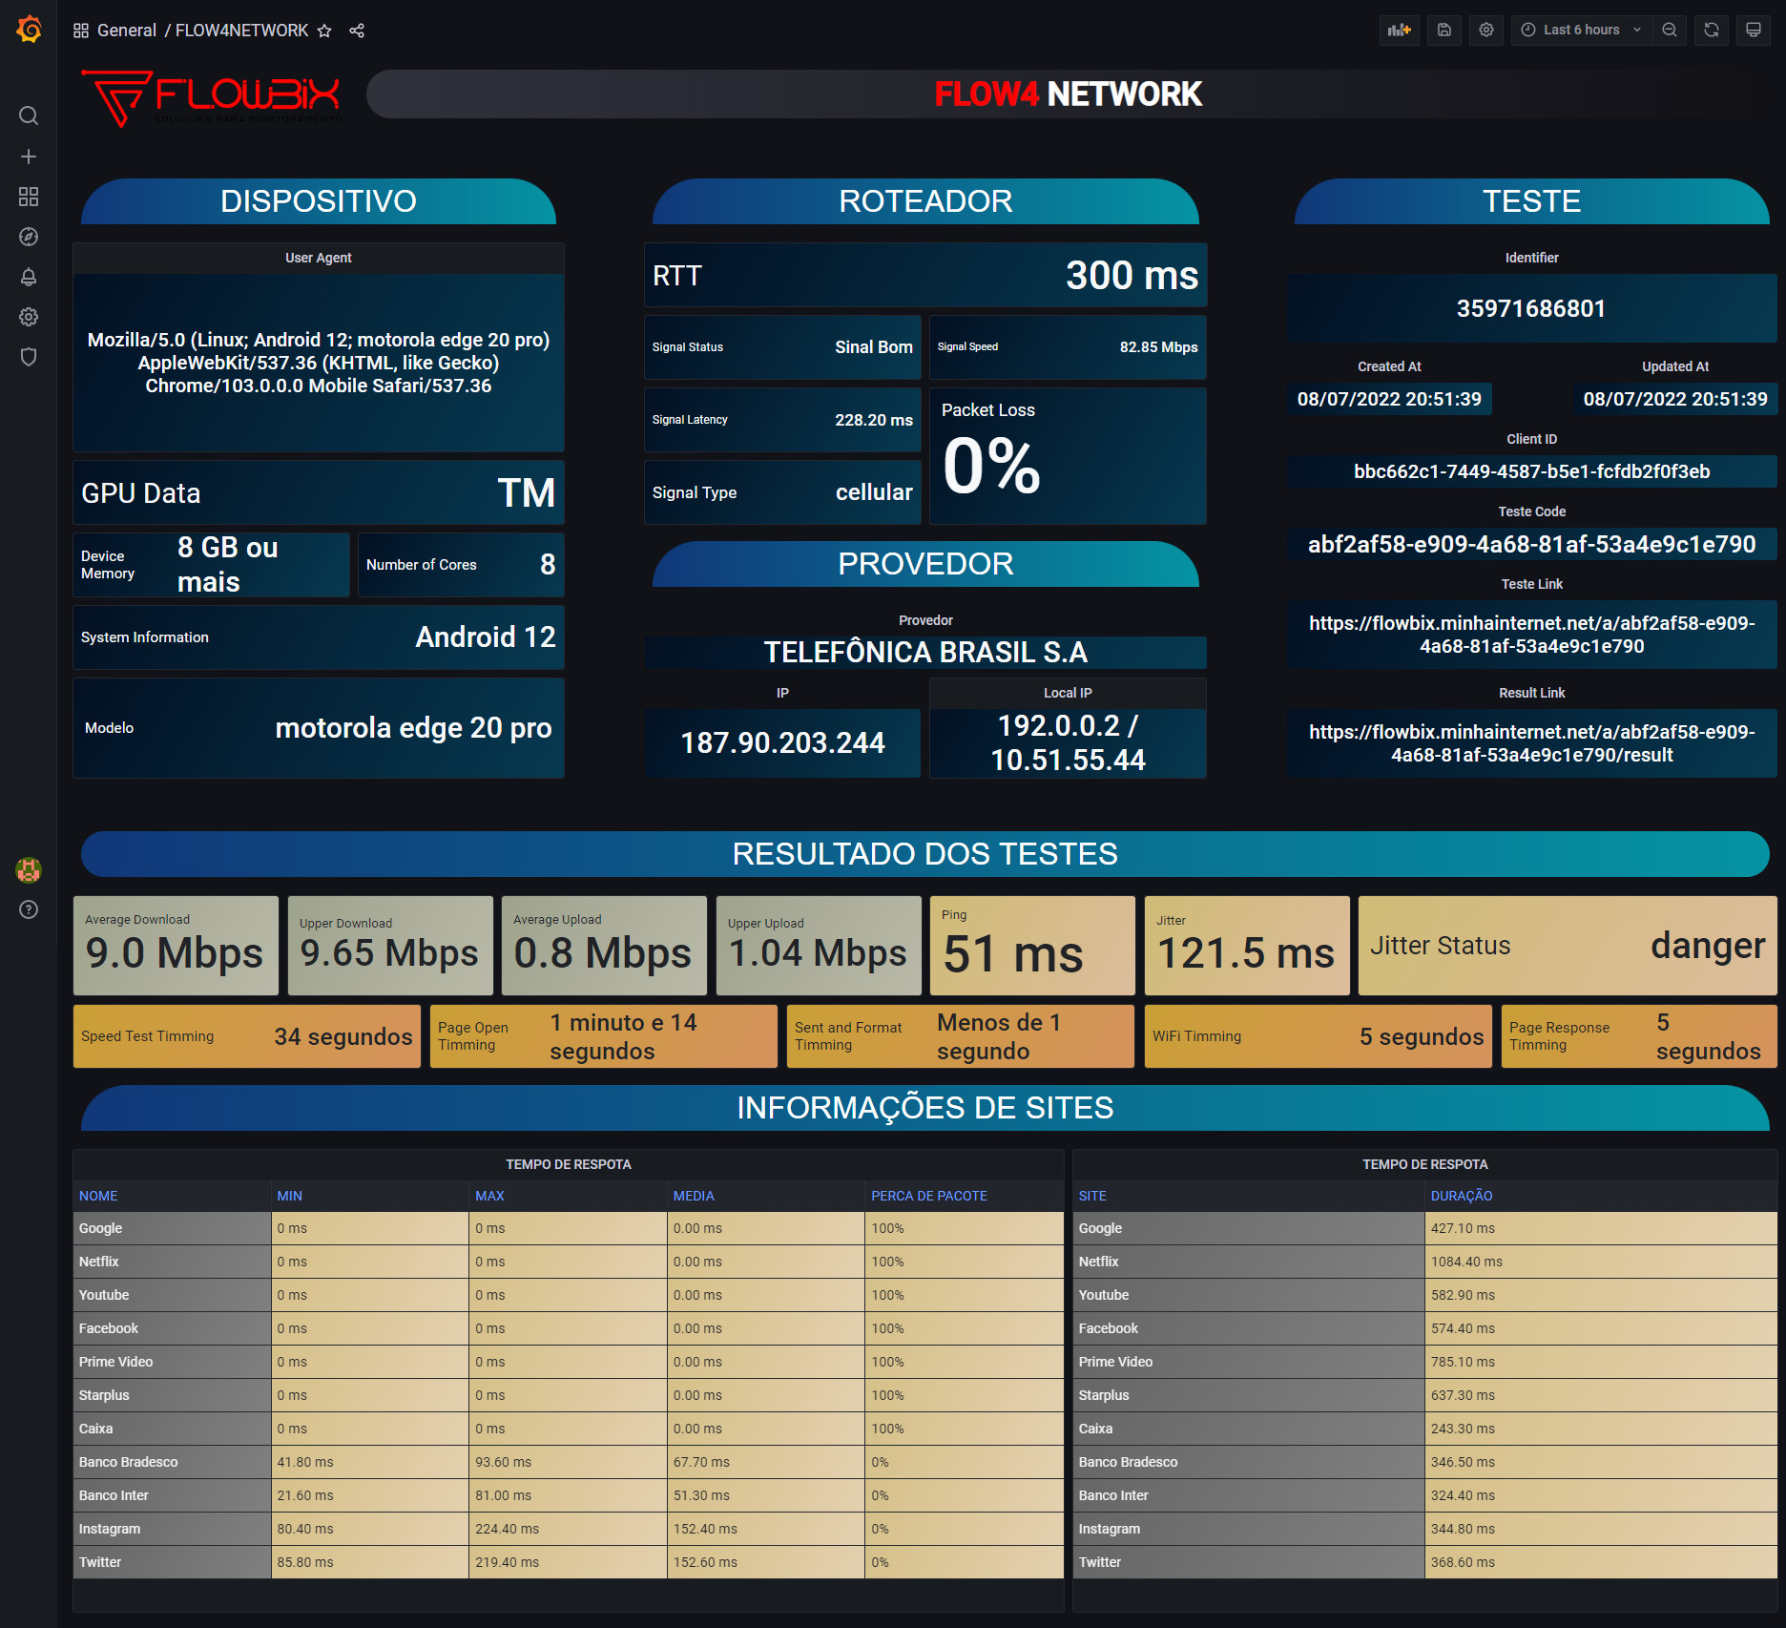This screenshot has width=1786, height=1628.
Task: Open the Last 6 hours time picker
Action: point(1582,30)
